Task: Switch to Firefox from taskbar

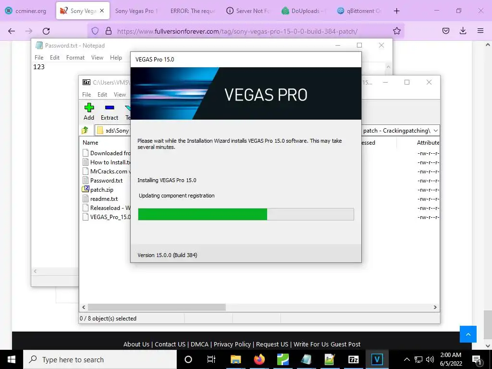Action: (259, 359)
